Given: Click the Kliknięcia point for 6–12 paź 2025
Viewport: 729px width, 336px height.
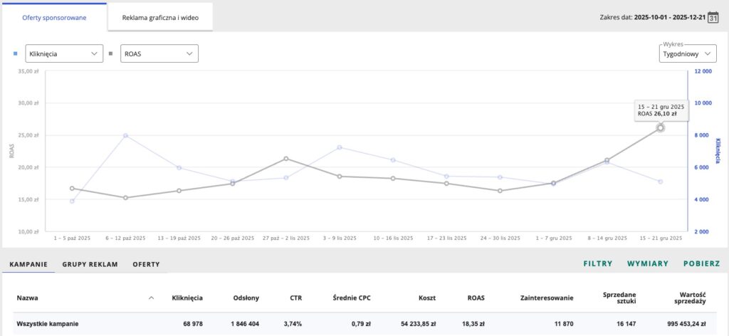Looking at the screenshot, I should (125, 135).
